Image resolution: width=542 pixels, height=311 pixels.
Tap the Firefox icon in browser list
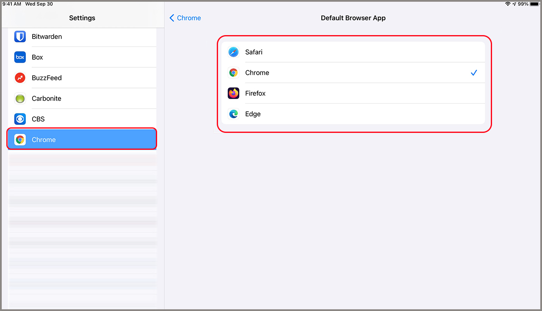[x=233, y=93]
